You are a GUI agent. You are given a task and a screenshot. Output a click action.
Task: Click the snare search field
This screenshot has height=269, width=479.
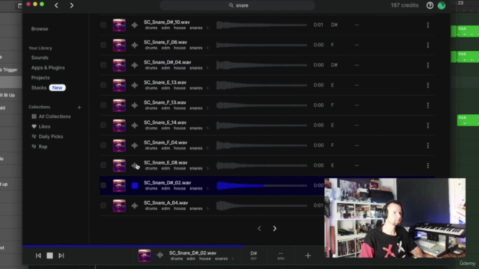[x=238, y=5]
